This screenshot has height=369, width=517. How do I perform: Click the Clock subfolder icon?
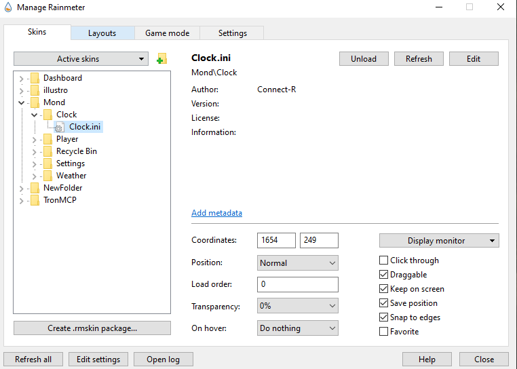tap(47, 115)
